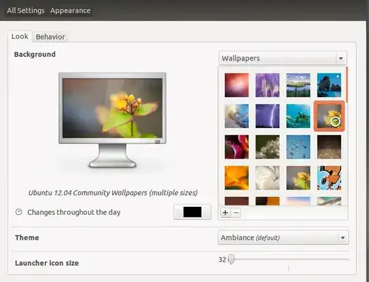Click the clock icon beside Changes throughout the day
This screenshot has height=282, width=369.
click(x=19, y=212)
